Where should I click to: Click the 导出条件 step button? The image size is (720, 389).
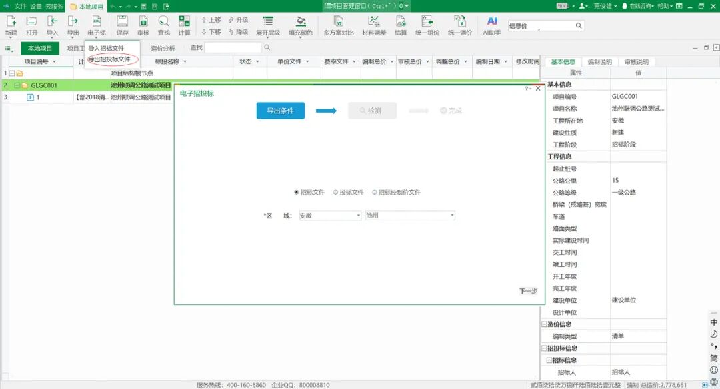tap(280, 111)
